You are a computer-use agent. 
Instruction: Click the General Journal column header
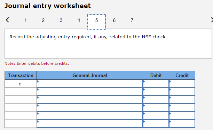click(90, 75)
